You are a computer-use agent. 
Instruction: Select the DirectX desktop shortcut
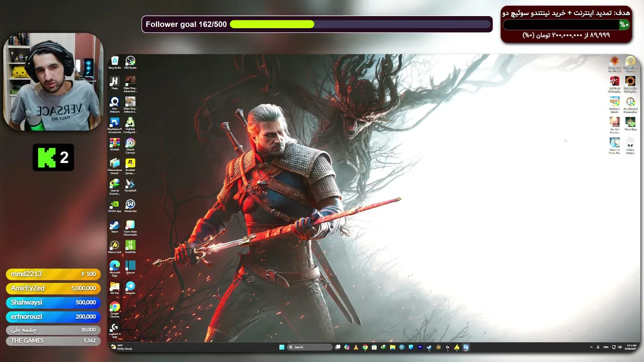(115, 166)
